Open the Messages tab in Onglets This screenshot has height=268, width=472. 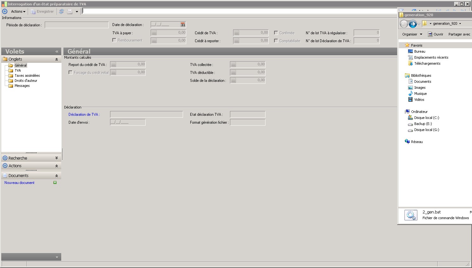pyautogui.click(x=22, y=86)
